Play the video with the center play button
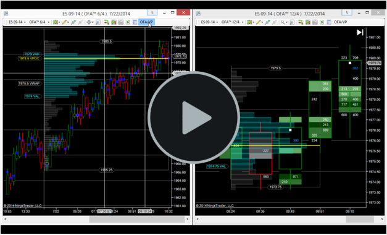The height and width of the screenshot is (235, 387). pos(194,117)
